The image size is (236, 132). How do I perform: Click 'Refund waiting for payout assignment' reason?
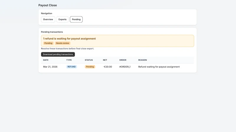(x=159, y=67)
